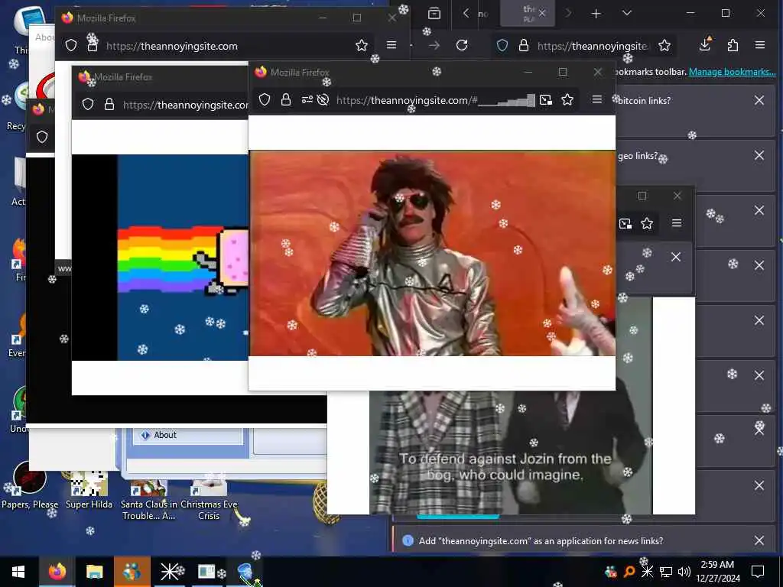Screen dimensions: 783x587
Task: Open the site permissions icon in the Jozin video window
Action: click(x=307, y=100)
